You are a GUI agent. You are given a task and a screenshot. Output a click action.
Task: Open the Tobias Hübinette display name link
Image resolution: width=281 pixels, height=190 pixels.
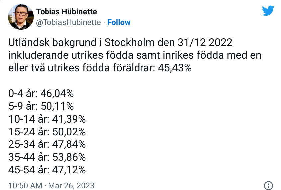pyautogui.click(x=66, y=12)
